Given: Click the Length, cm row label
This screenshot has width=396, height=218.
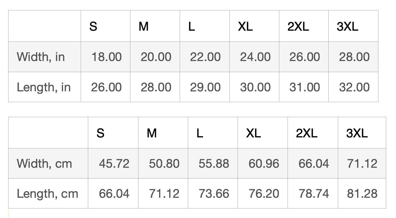Looking at the screenshot, I should click(x=47, y=194).
